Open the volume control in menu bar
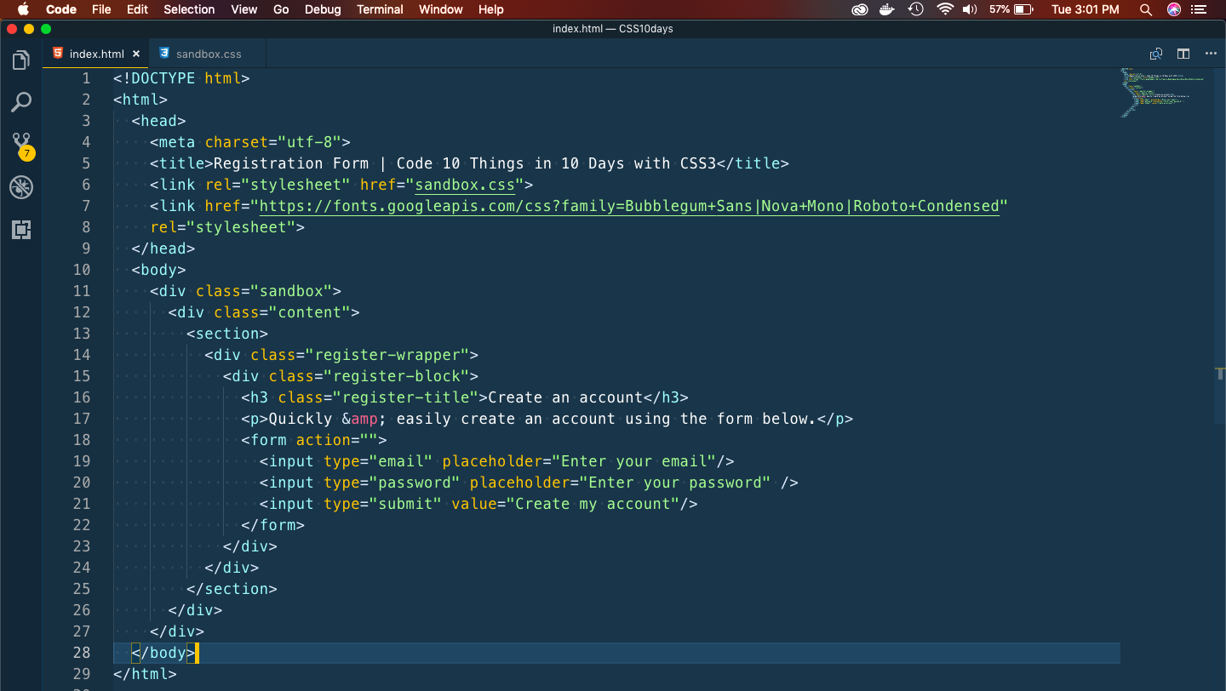The image size is (1226, 691). 970,9
